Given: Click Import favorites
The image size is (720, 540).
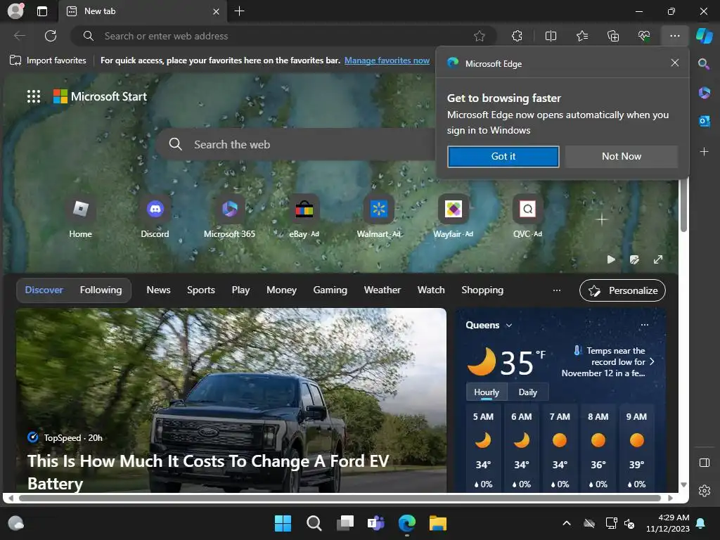Looking at the screenshot, I should [x=48, y=60].
